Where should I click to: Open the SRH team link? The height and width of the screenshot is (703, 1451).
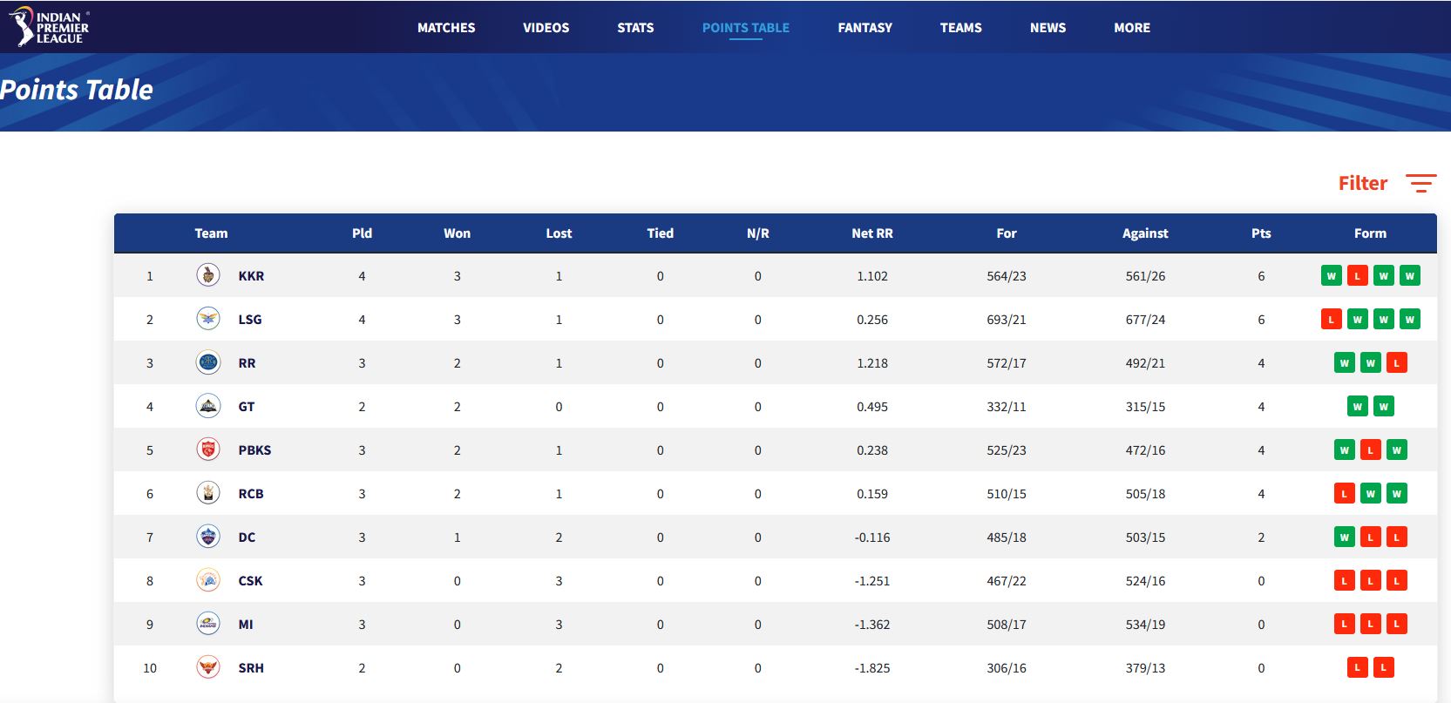tap(251, 668)
